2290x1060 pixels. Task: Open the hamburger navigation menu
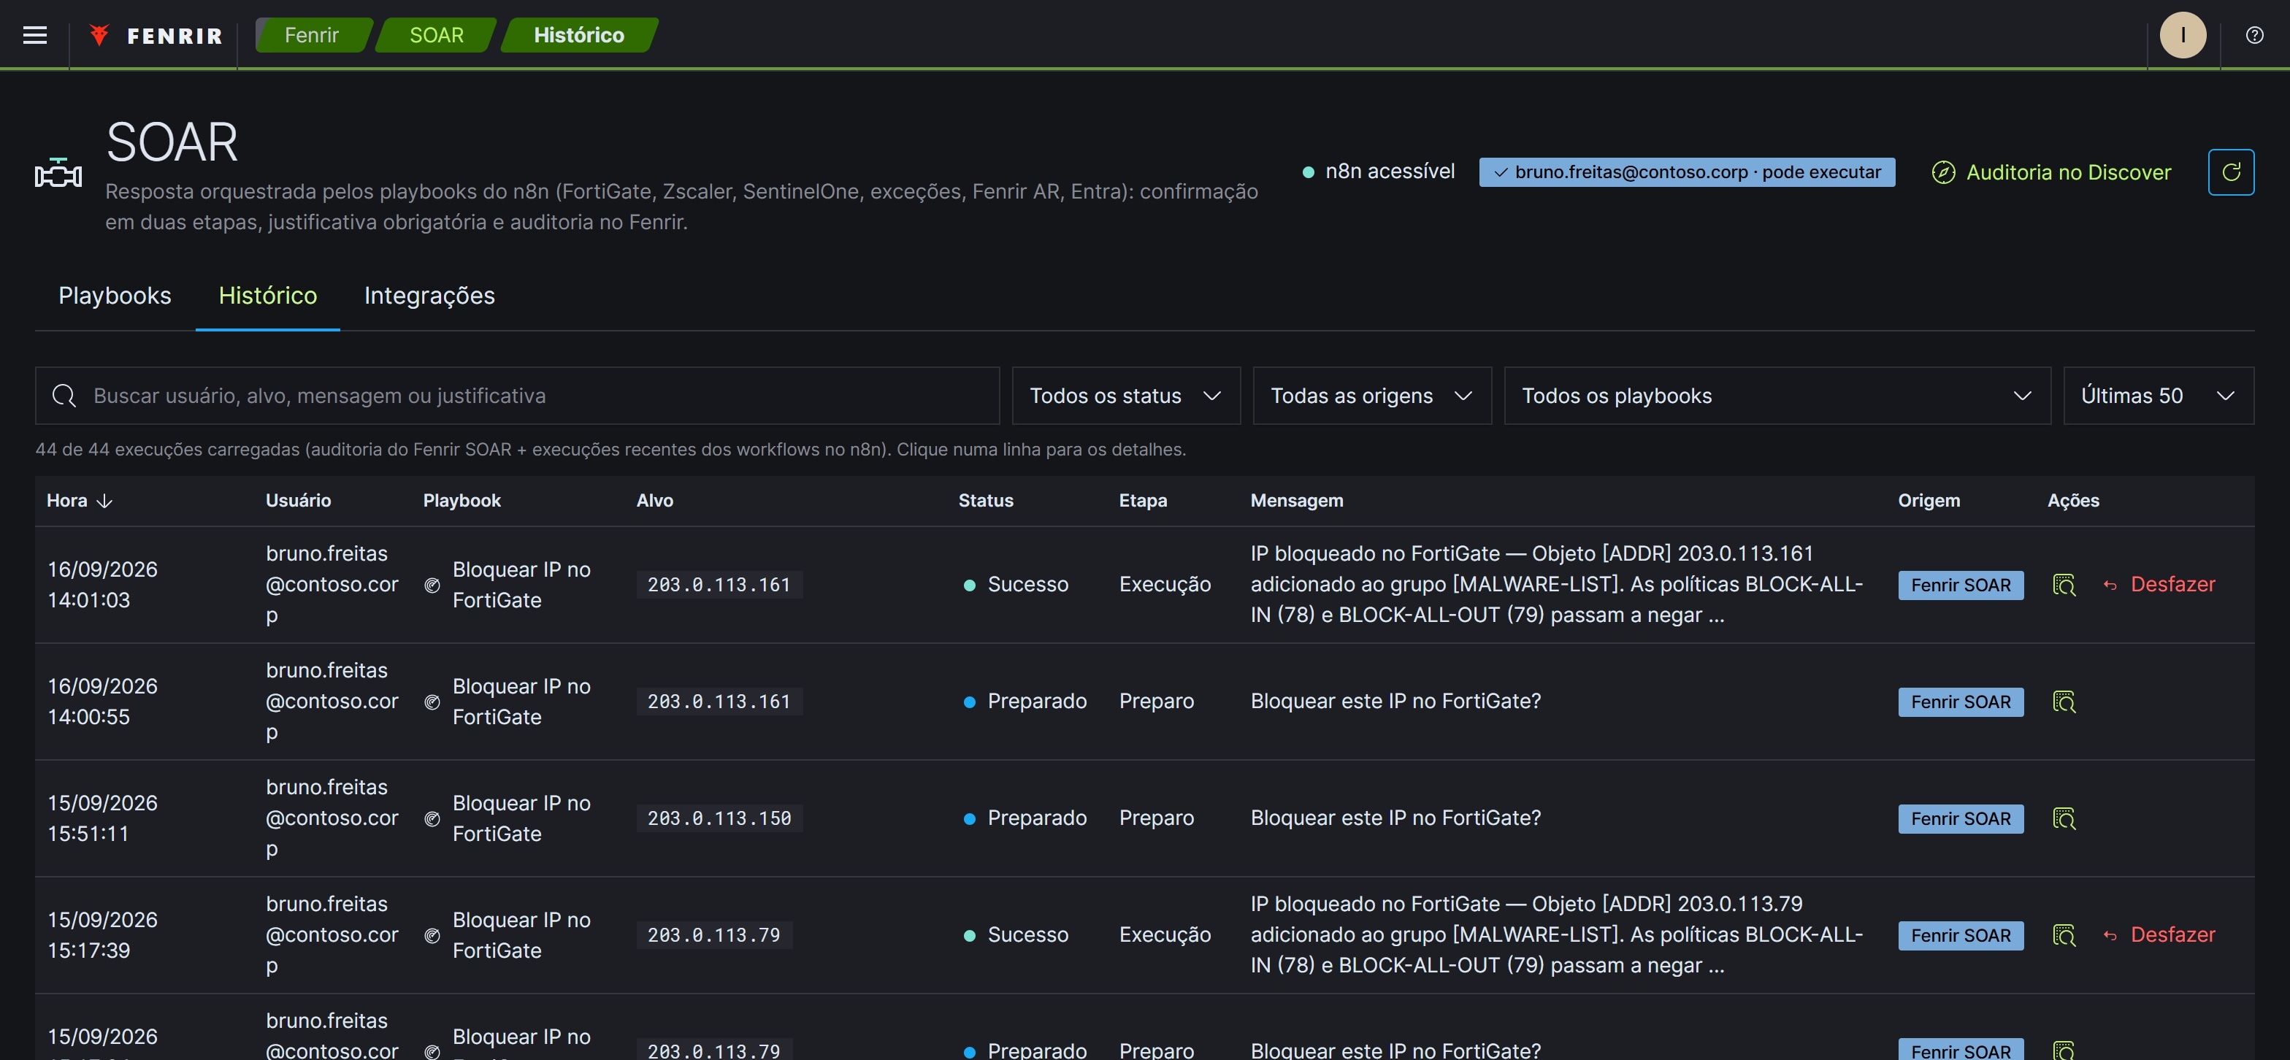34,34
